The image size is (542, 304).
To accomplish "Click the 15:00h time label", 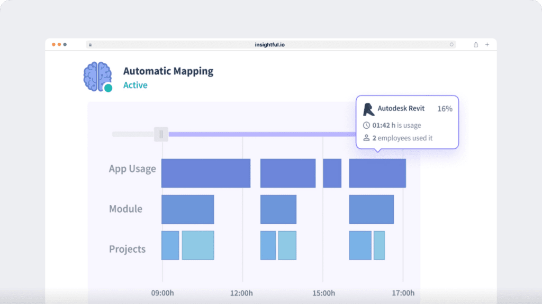I will (x=323, y=293).
